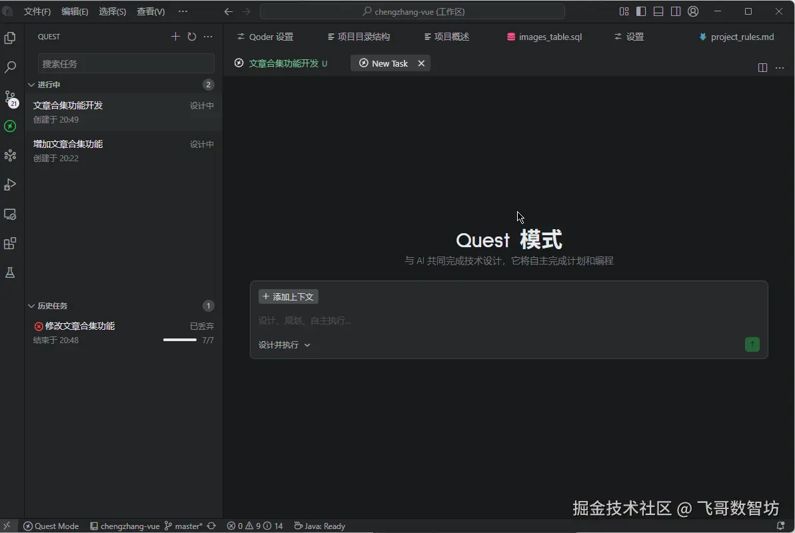Open Run and Debug icon

pyautogui.click(x=10, y=185)
